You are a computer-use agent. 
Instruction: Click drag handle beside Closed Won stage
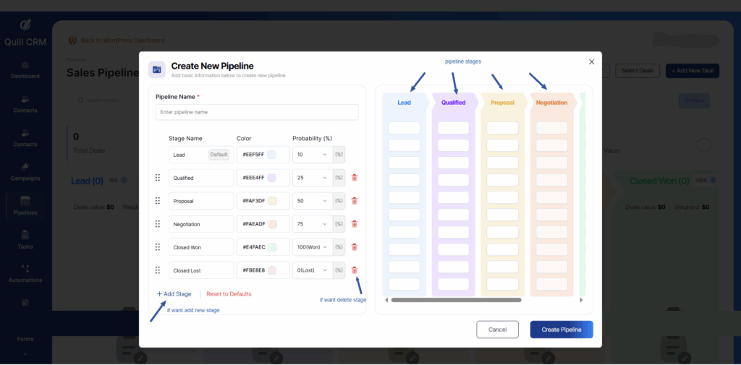click(x=158, y=247)
